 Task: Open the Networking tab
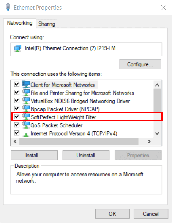tap(20, 23)
